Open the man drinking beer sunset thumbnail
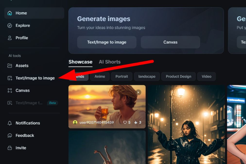246x164 pixels. tap(107, 107)
